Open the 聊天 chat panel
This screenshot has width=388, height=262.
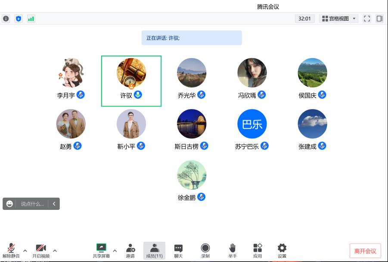click(178, 250)
